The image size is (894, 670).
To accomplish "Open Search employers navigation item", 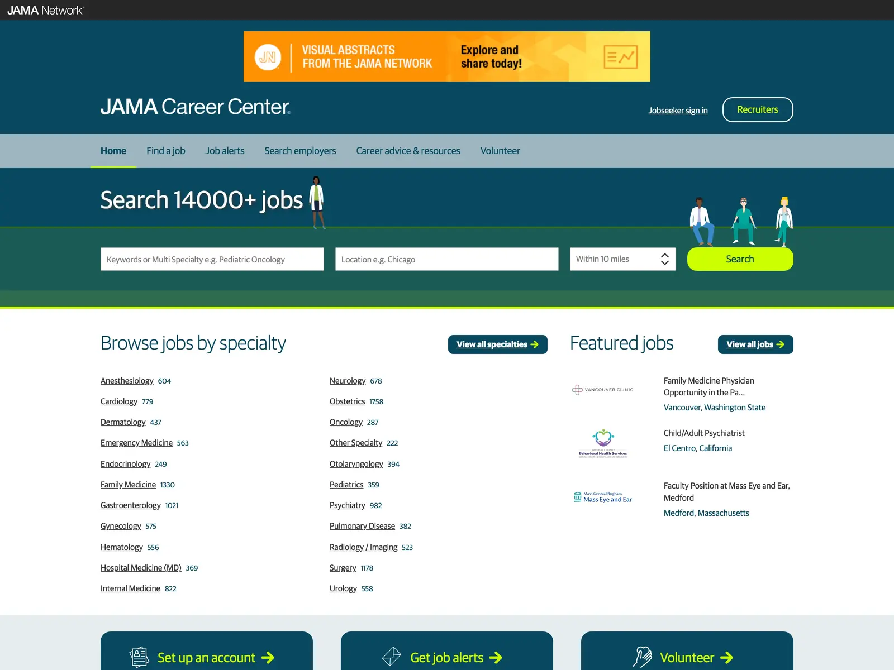I will point(300,151).
